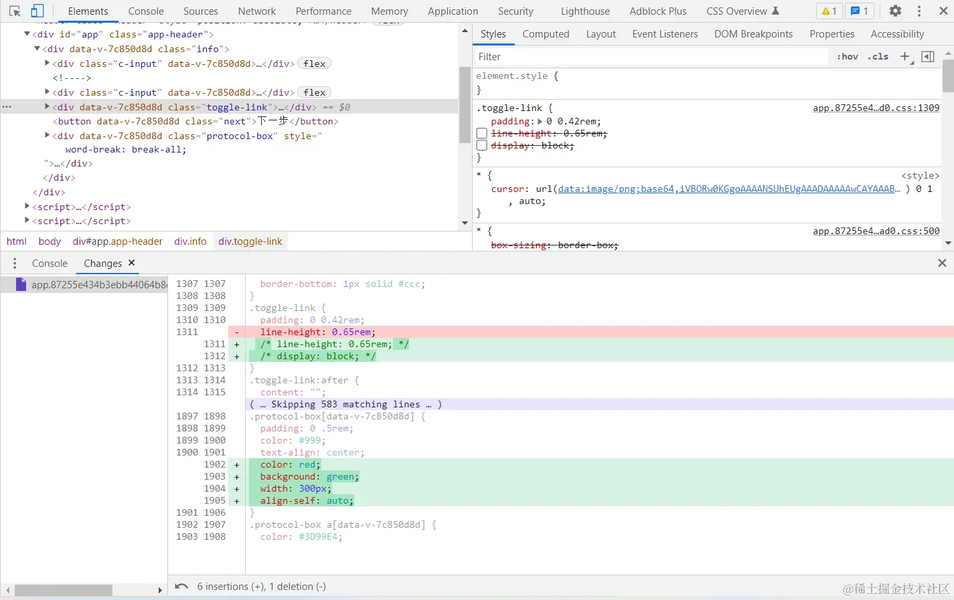The height and width of the screenshot is (600, 954).
Task: Click div#app.app-header in the breadcrumb
Action: [x=118, y=241]
